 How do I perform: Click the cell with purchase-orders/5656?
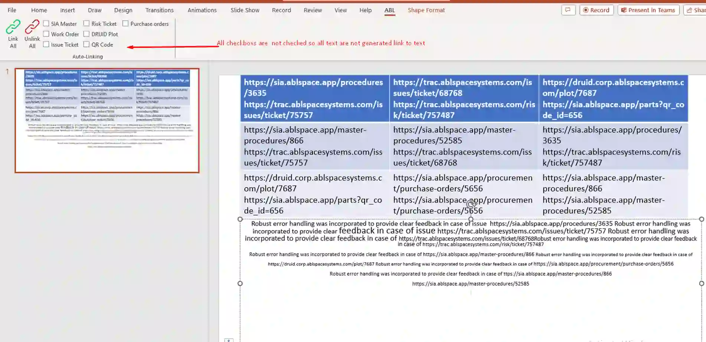(x=464, y=194)
